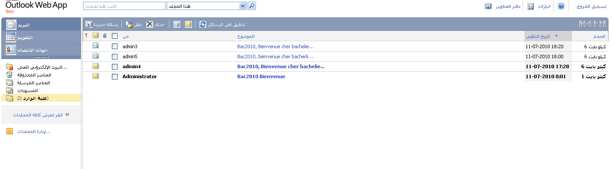Click the Manage Folders (إدارة المجلدات) link
Viewport: 612px width, 169px height.
(x=34, y=131)
